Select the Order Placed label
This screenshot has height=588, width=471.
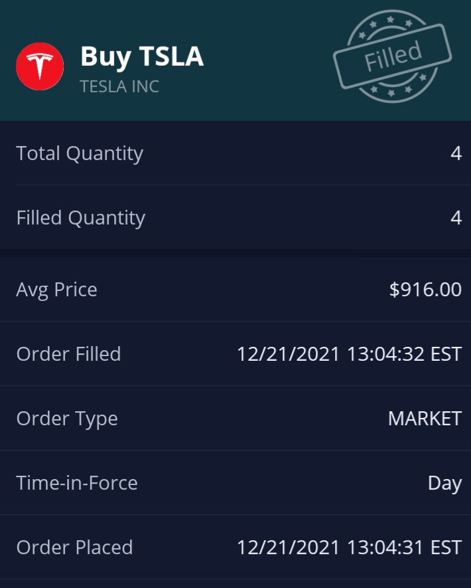click(74, 547)
